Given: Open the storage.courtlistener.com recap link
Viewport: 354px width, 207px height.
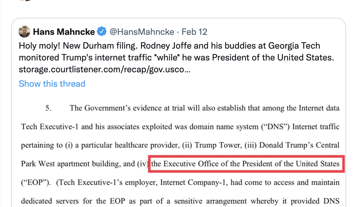Looking at the screenshot, I should point(105,69).
